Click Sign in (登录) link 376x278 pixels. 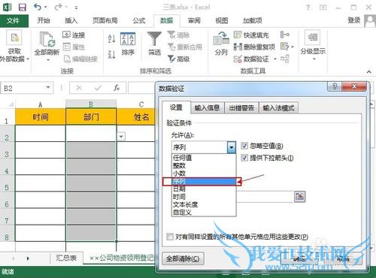tap(354, 20)
